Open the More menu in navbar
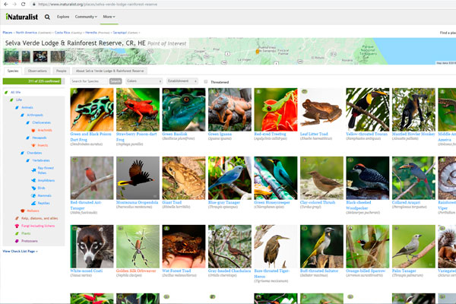This screenshot has height=304, width=456. click(x=109, y=15)
